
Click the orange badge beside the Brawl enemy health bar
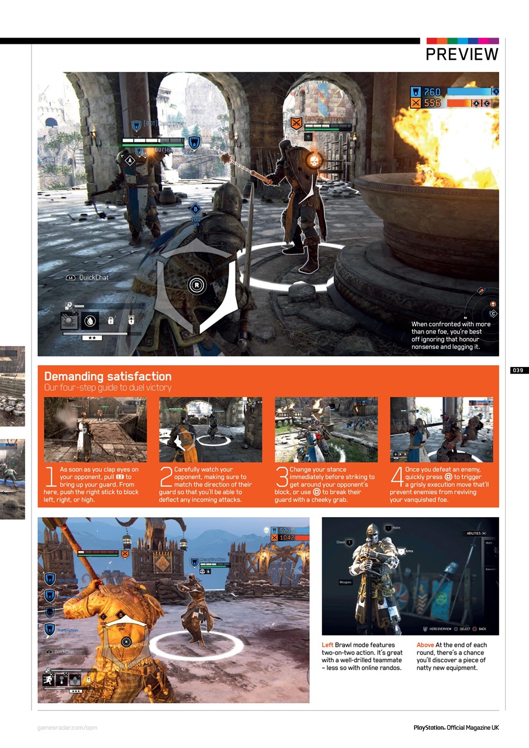point(125,553)
